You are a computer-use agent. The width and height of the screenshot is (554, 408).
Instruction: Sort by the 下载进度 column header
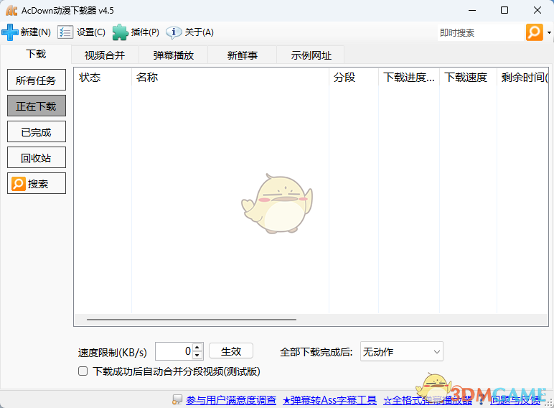(409, 77)
